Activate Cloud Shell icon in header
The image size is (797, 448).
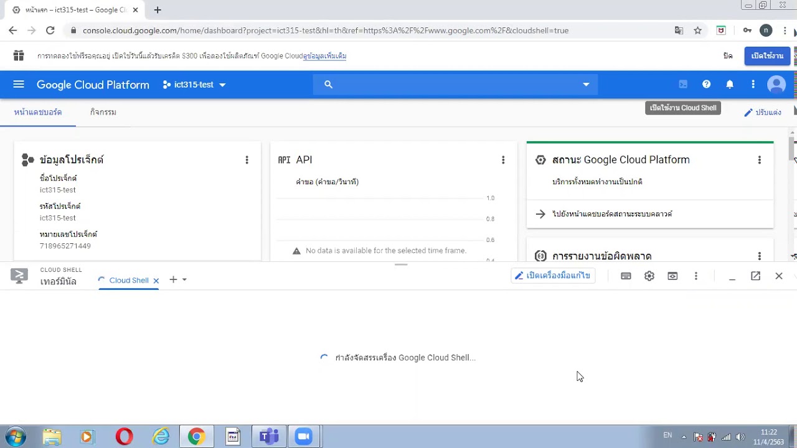pyautogui.click(x=683, y=85)
